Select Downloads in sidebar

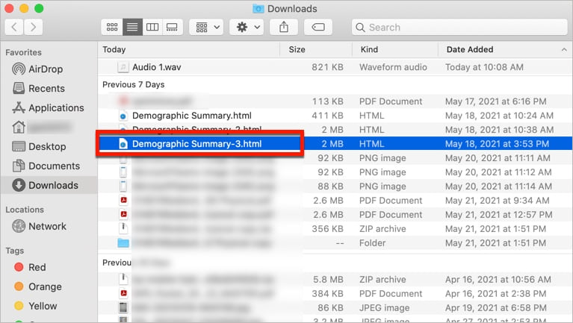[x=49, y=185]
